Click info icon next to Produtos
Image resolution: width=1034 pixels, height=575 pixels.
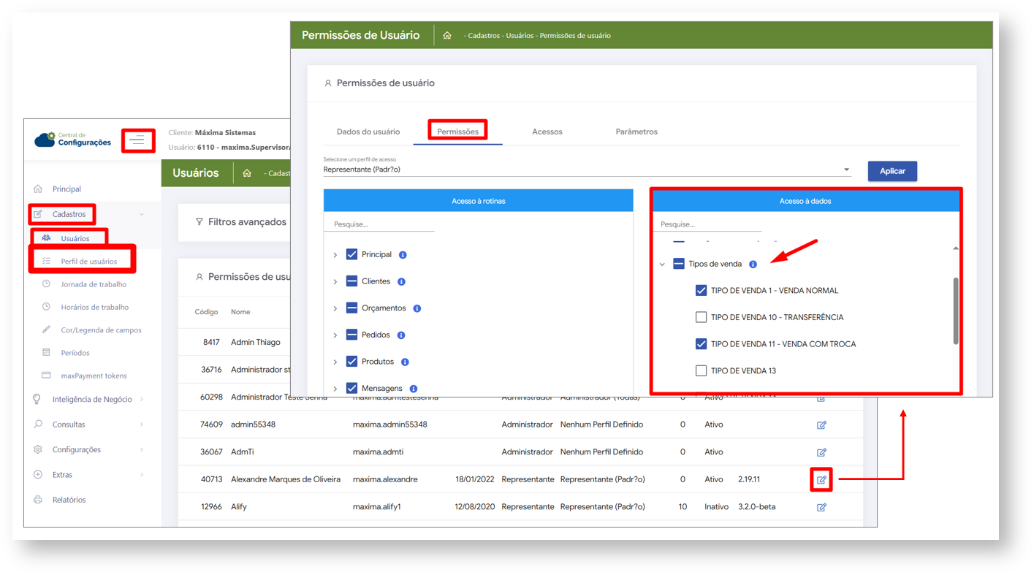point(405,362)
